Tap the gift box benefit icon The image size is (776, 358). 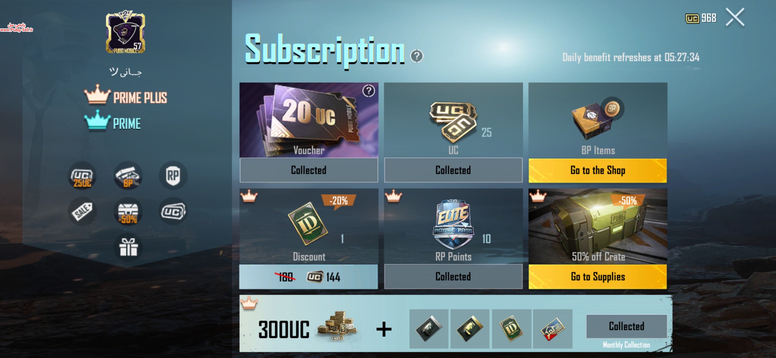coord(128,247)
